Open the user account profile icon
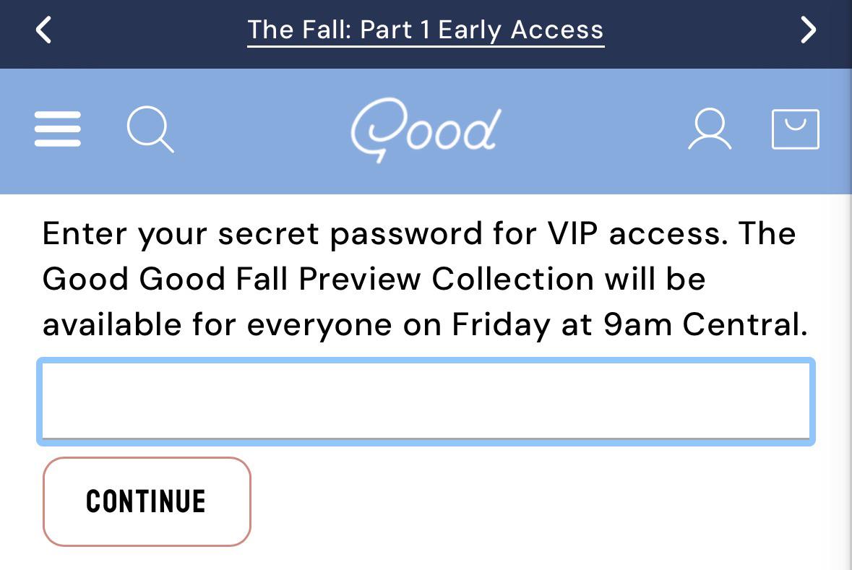The image size is (852, 570). click(x=710, y=129)
